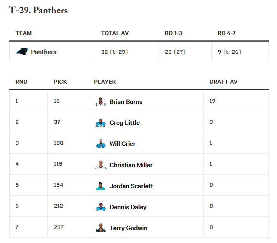Click the T-29. Panthers heading
This screenshot has height=243, width=277.
[x=38, y=10]
